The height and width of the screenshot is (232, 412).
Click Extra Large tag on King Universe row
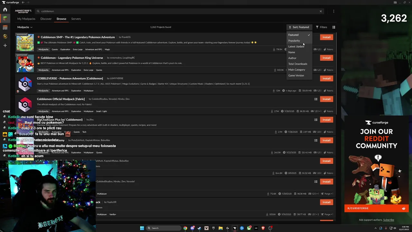pyautogui.click(x=89, y=70)
